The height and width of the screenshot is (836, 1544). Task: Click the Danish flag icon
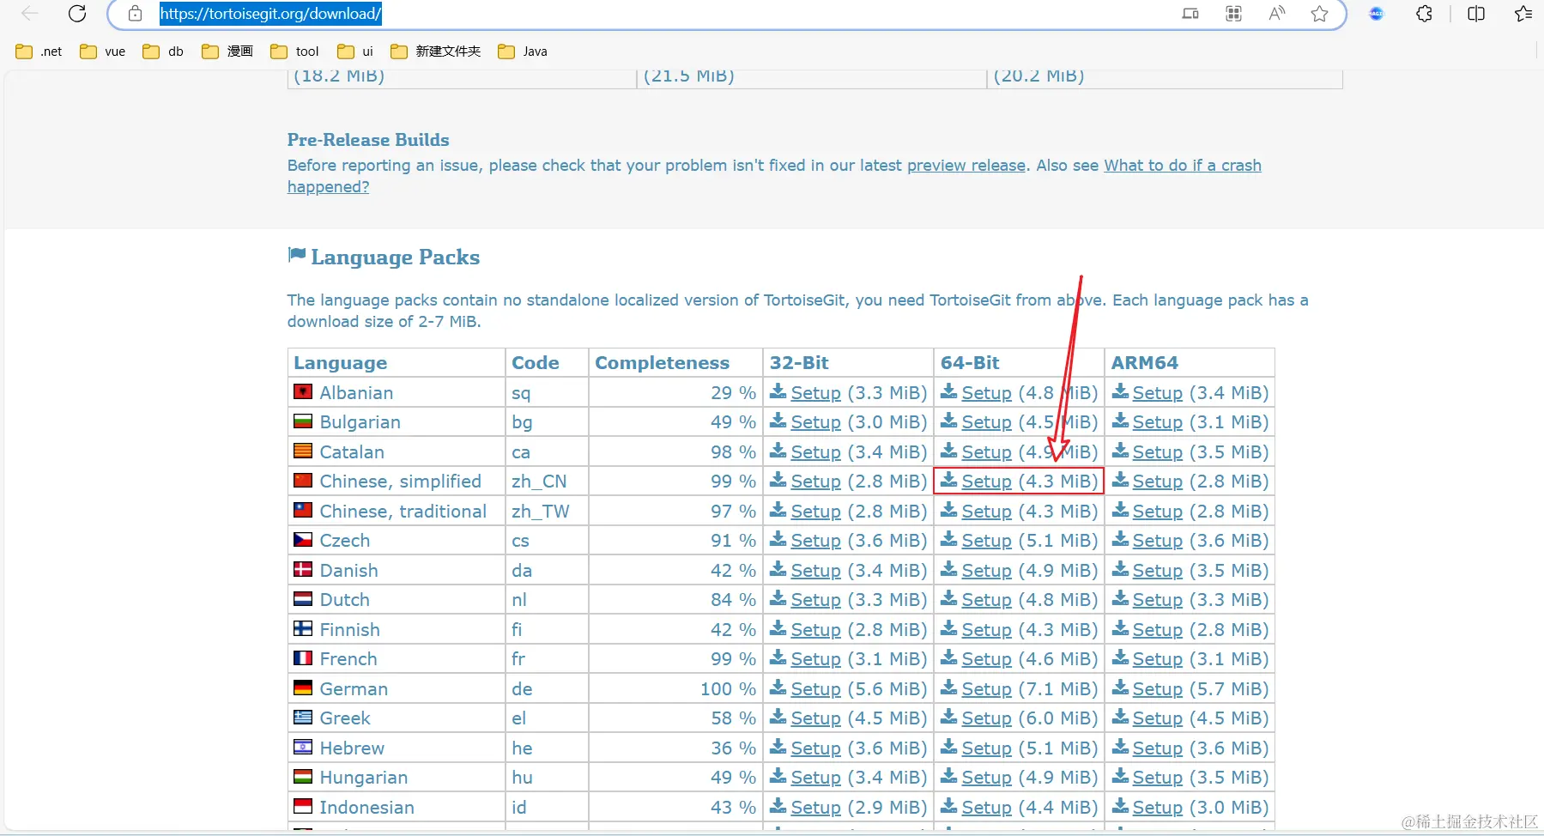tap(303, 569)
